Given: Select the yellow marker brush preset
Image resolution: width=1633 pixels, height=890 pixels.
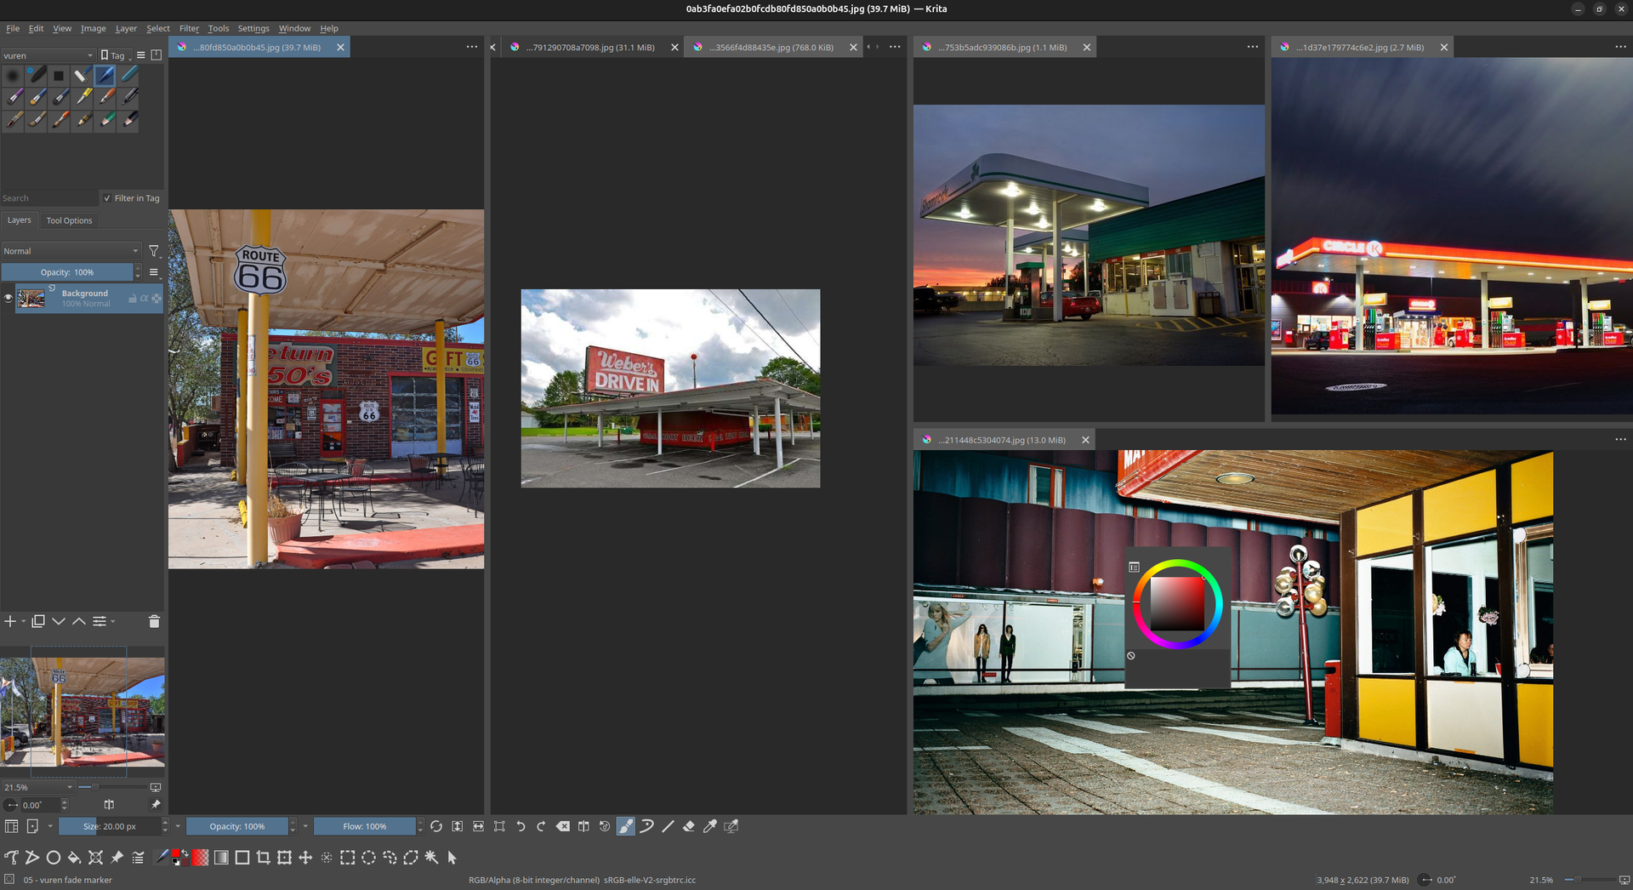Looking at the screenshot, I should pyautogui.click(x=83, y=97).
